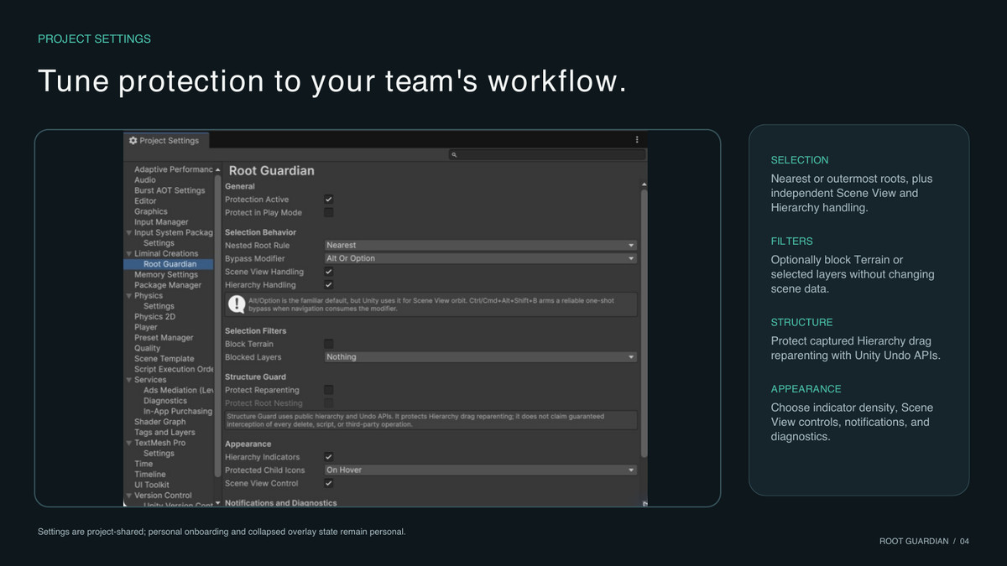Click the Notifications and Diagnostics section header
The image size is (1007, 566).
coord(280,503)
